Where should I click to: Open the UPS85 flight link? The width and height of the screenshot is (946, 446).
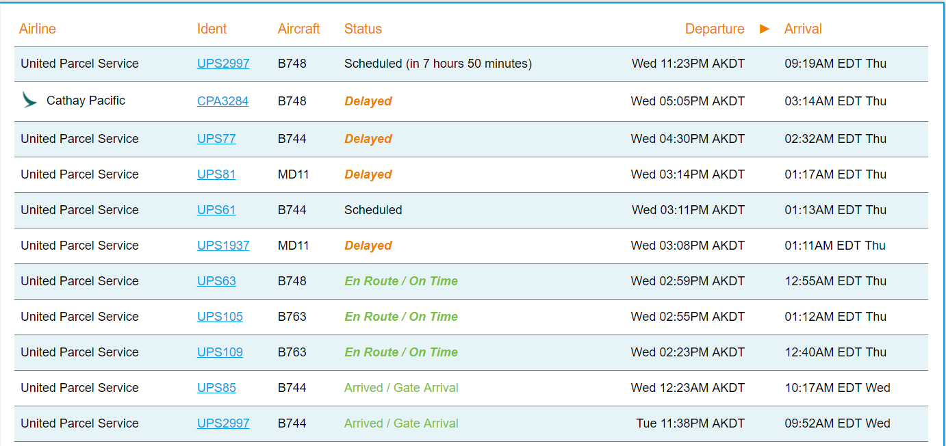point(216,388)
